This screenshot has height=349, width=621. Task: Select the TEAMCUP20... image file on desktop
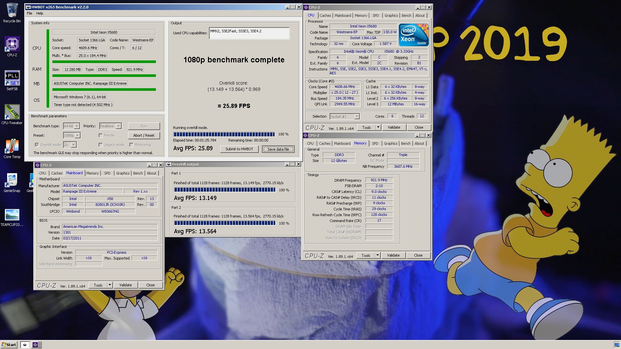tap(12, 217)
